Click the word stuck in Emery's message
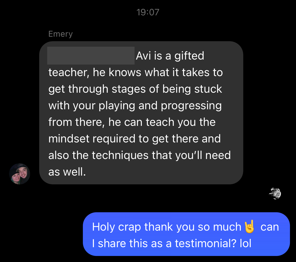Image resolution: width=296 pixels, height=262 pixels. pos(208,89)
